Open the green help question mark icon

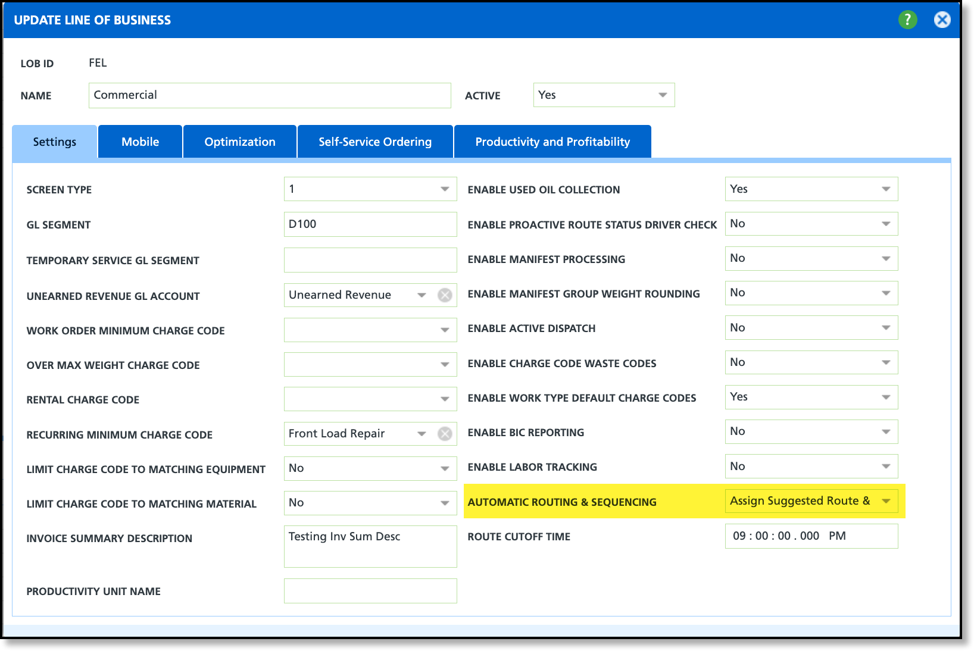click(907, 20)
